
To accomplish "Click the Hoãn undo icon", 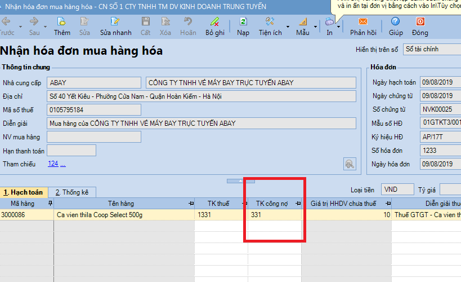I will [188, 21].
